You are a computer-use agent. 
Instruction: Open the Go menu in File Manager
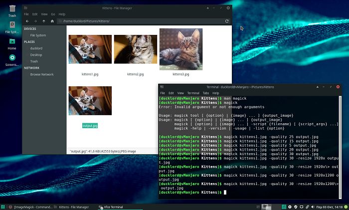(x=53, y=14)
